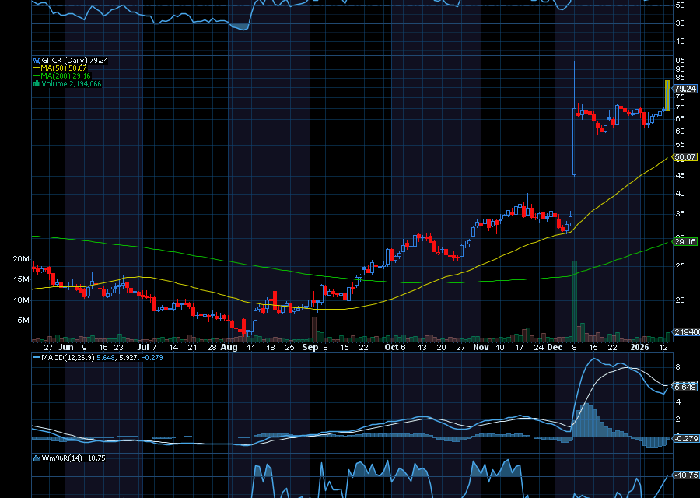The width and height of the screenshot is (700, 498).
Task: Click the green MA(200) legend line marker
Action: (36, 76)
